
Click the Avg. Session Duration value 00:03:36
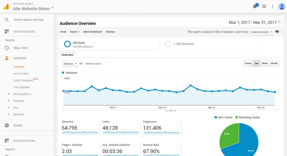coord(112,151)
